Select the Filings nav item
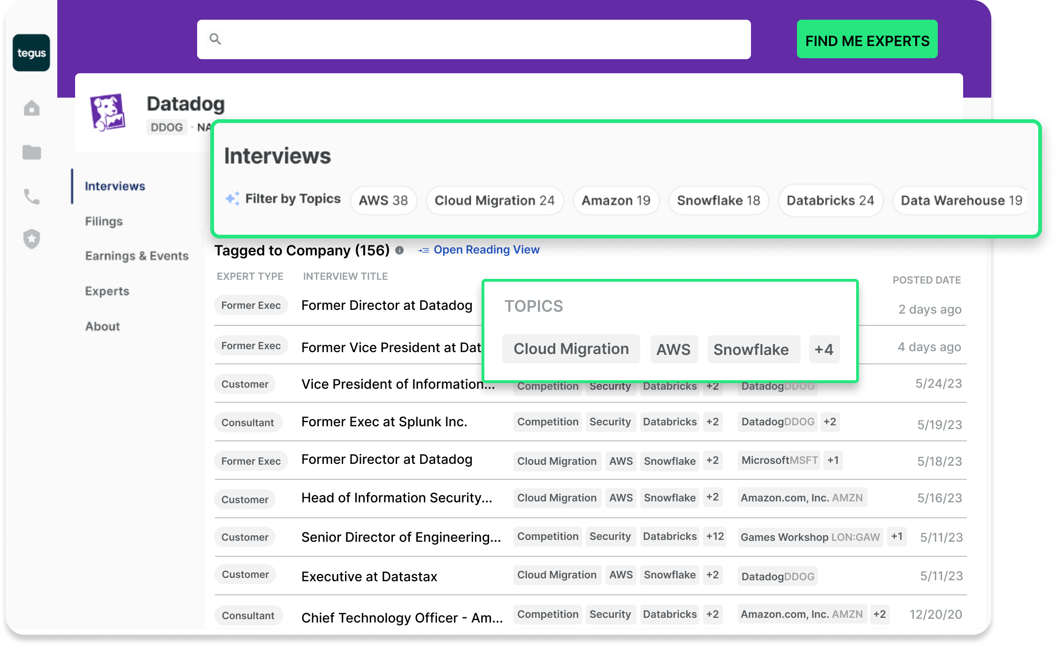The width and height of the screenshot is (1057, 646). (x=104, y=221)
